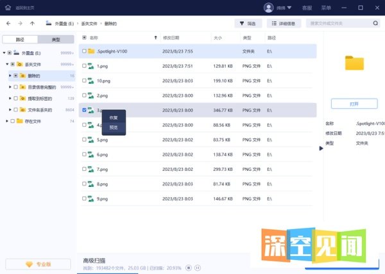Image resolution: width=385 pixels, height=274 pixels.
Task: Click the 丢失文件 breadcrumb
Action: coord(89,24)
